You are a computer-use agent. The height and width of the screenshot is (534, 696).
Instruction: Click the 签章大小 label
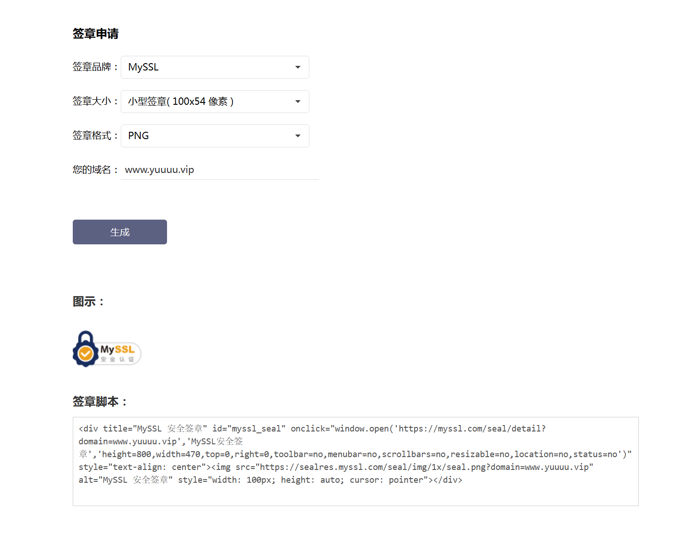(95, 101)
